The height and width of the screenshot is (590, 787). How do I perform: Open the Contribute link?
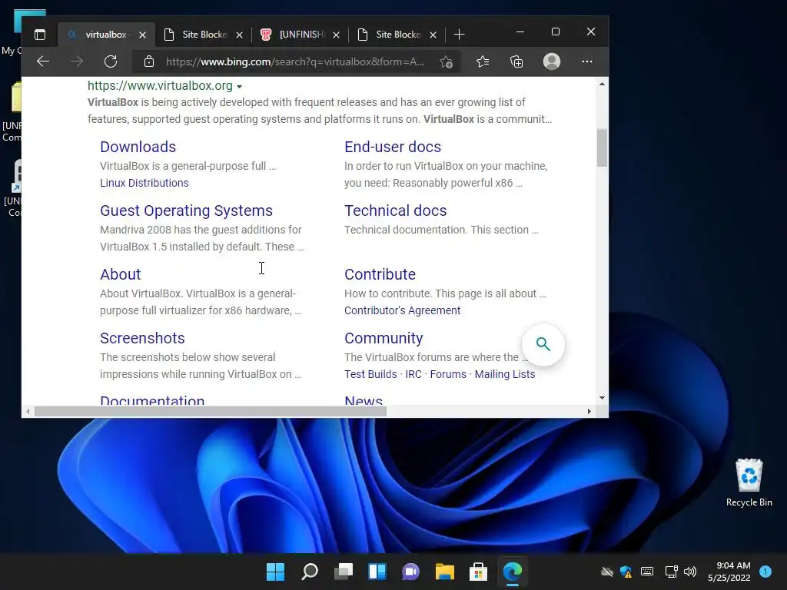[x=380, y=274]
